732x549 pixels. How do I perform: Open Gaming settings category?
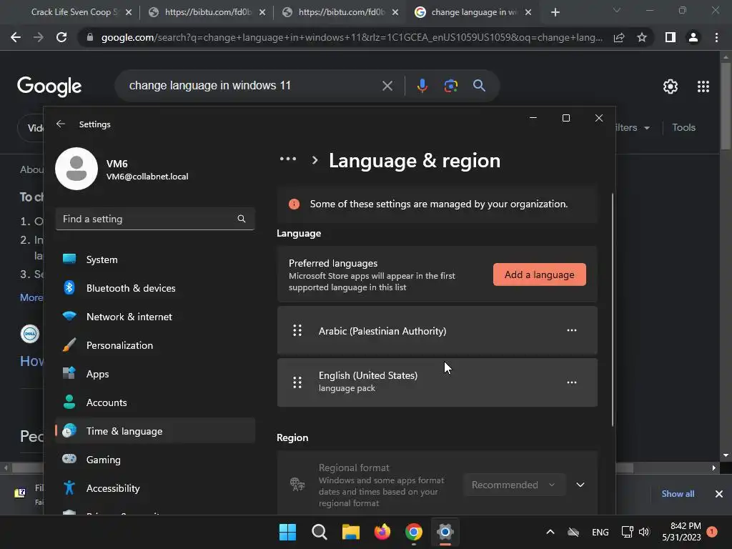tap(155, 460)
